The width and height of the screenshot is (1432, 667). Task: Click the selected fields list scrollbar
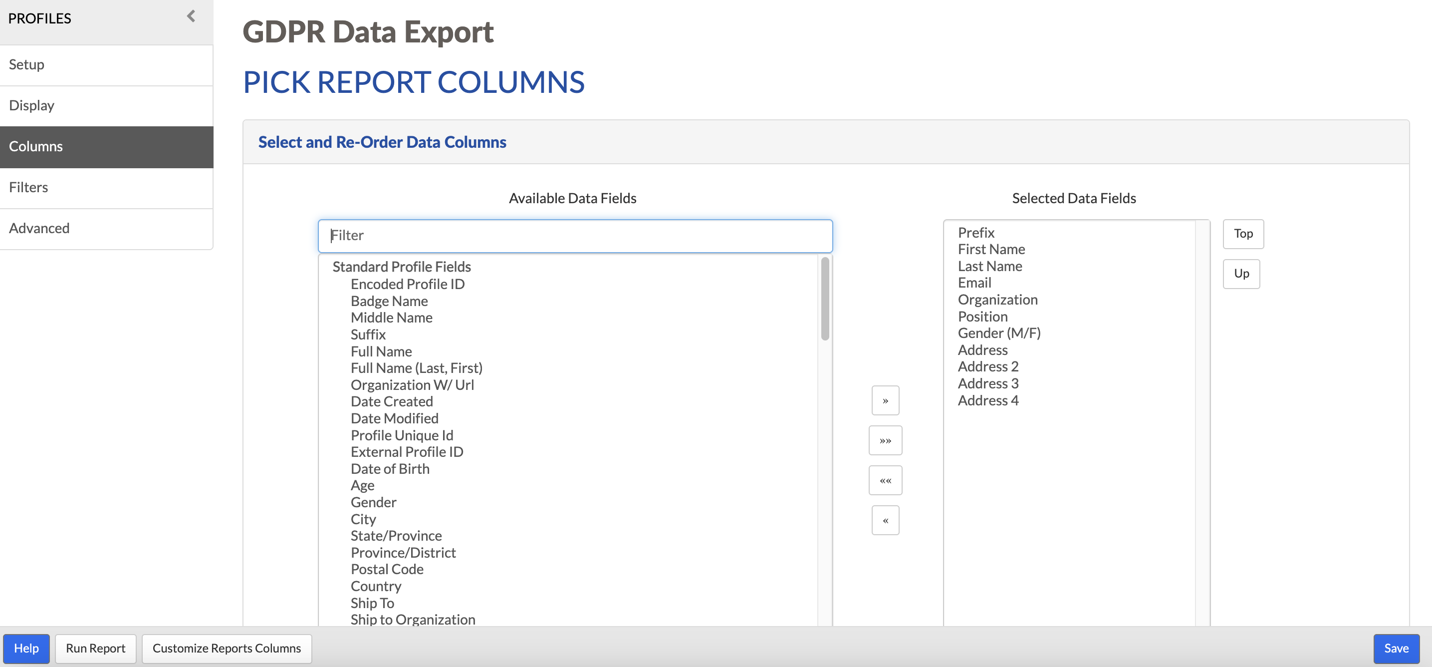1202,423
